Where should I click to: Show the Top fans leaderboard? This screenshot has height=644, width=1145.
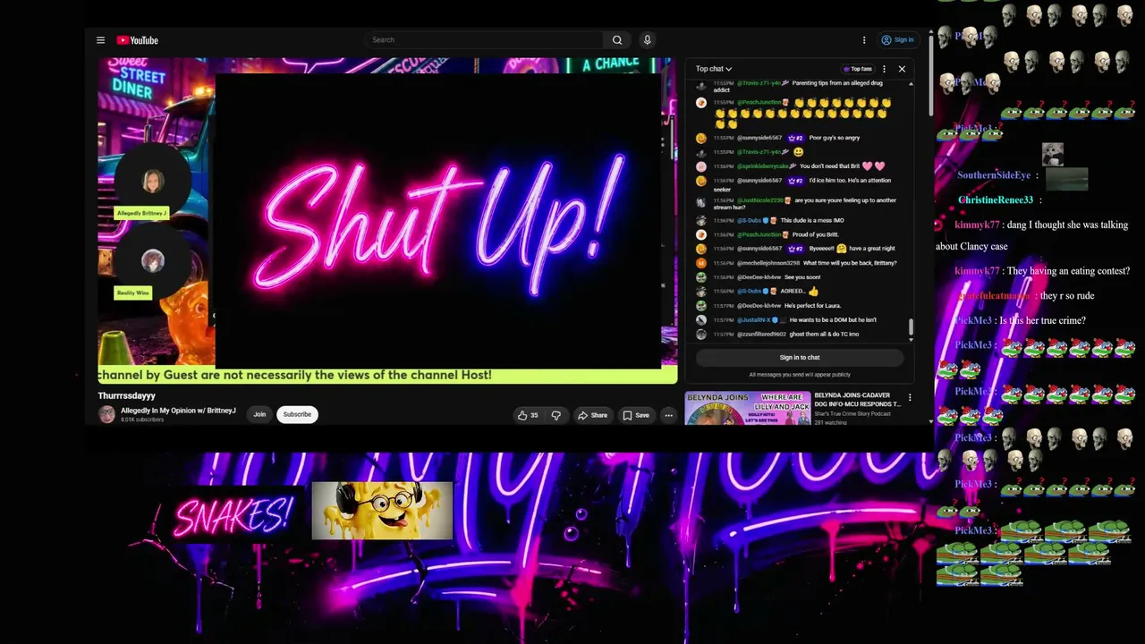click(857, 69)
